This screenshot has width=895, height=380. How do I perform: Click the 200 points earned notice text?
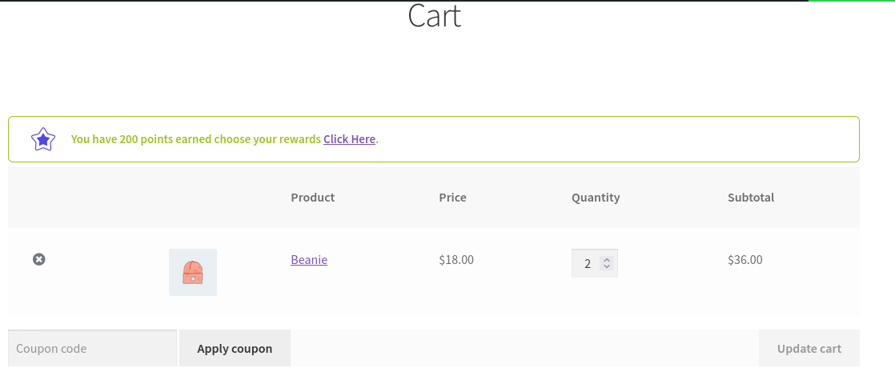[x=196, y=139]
